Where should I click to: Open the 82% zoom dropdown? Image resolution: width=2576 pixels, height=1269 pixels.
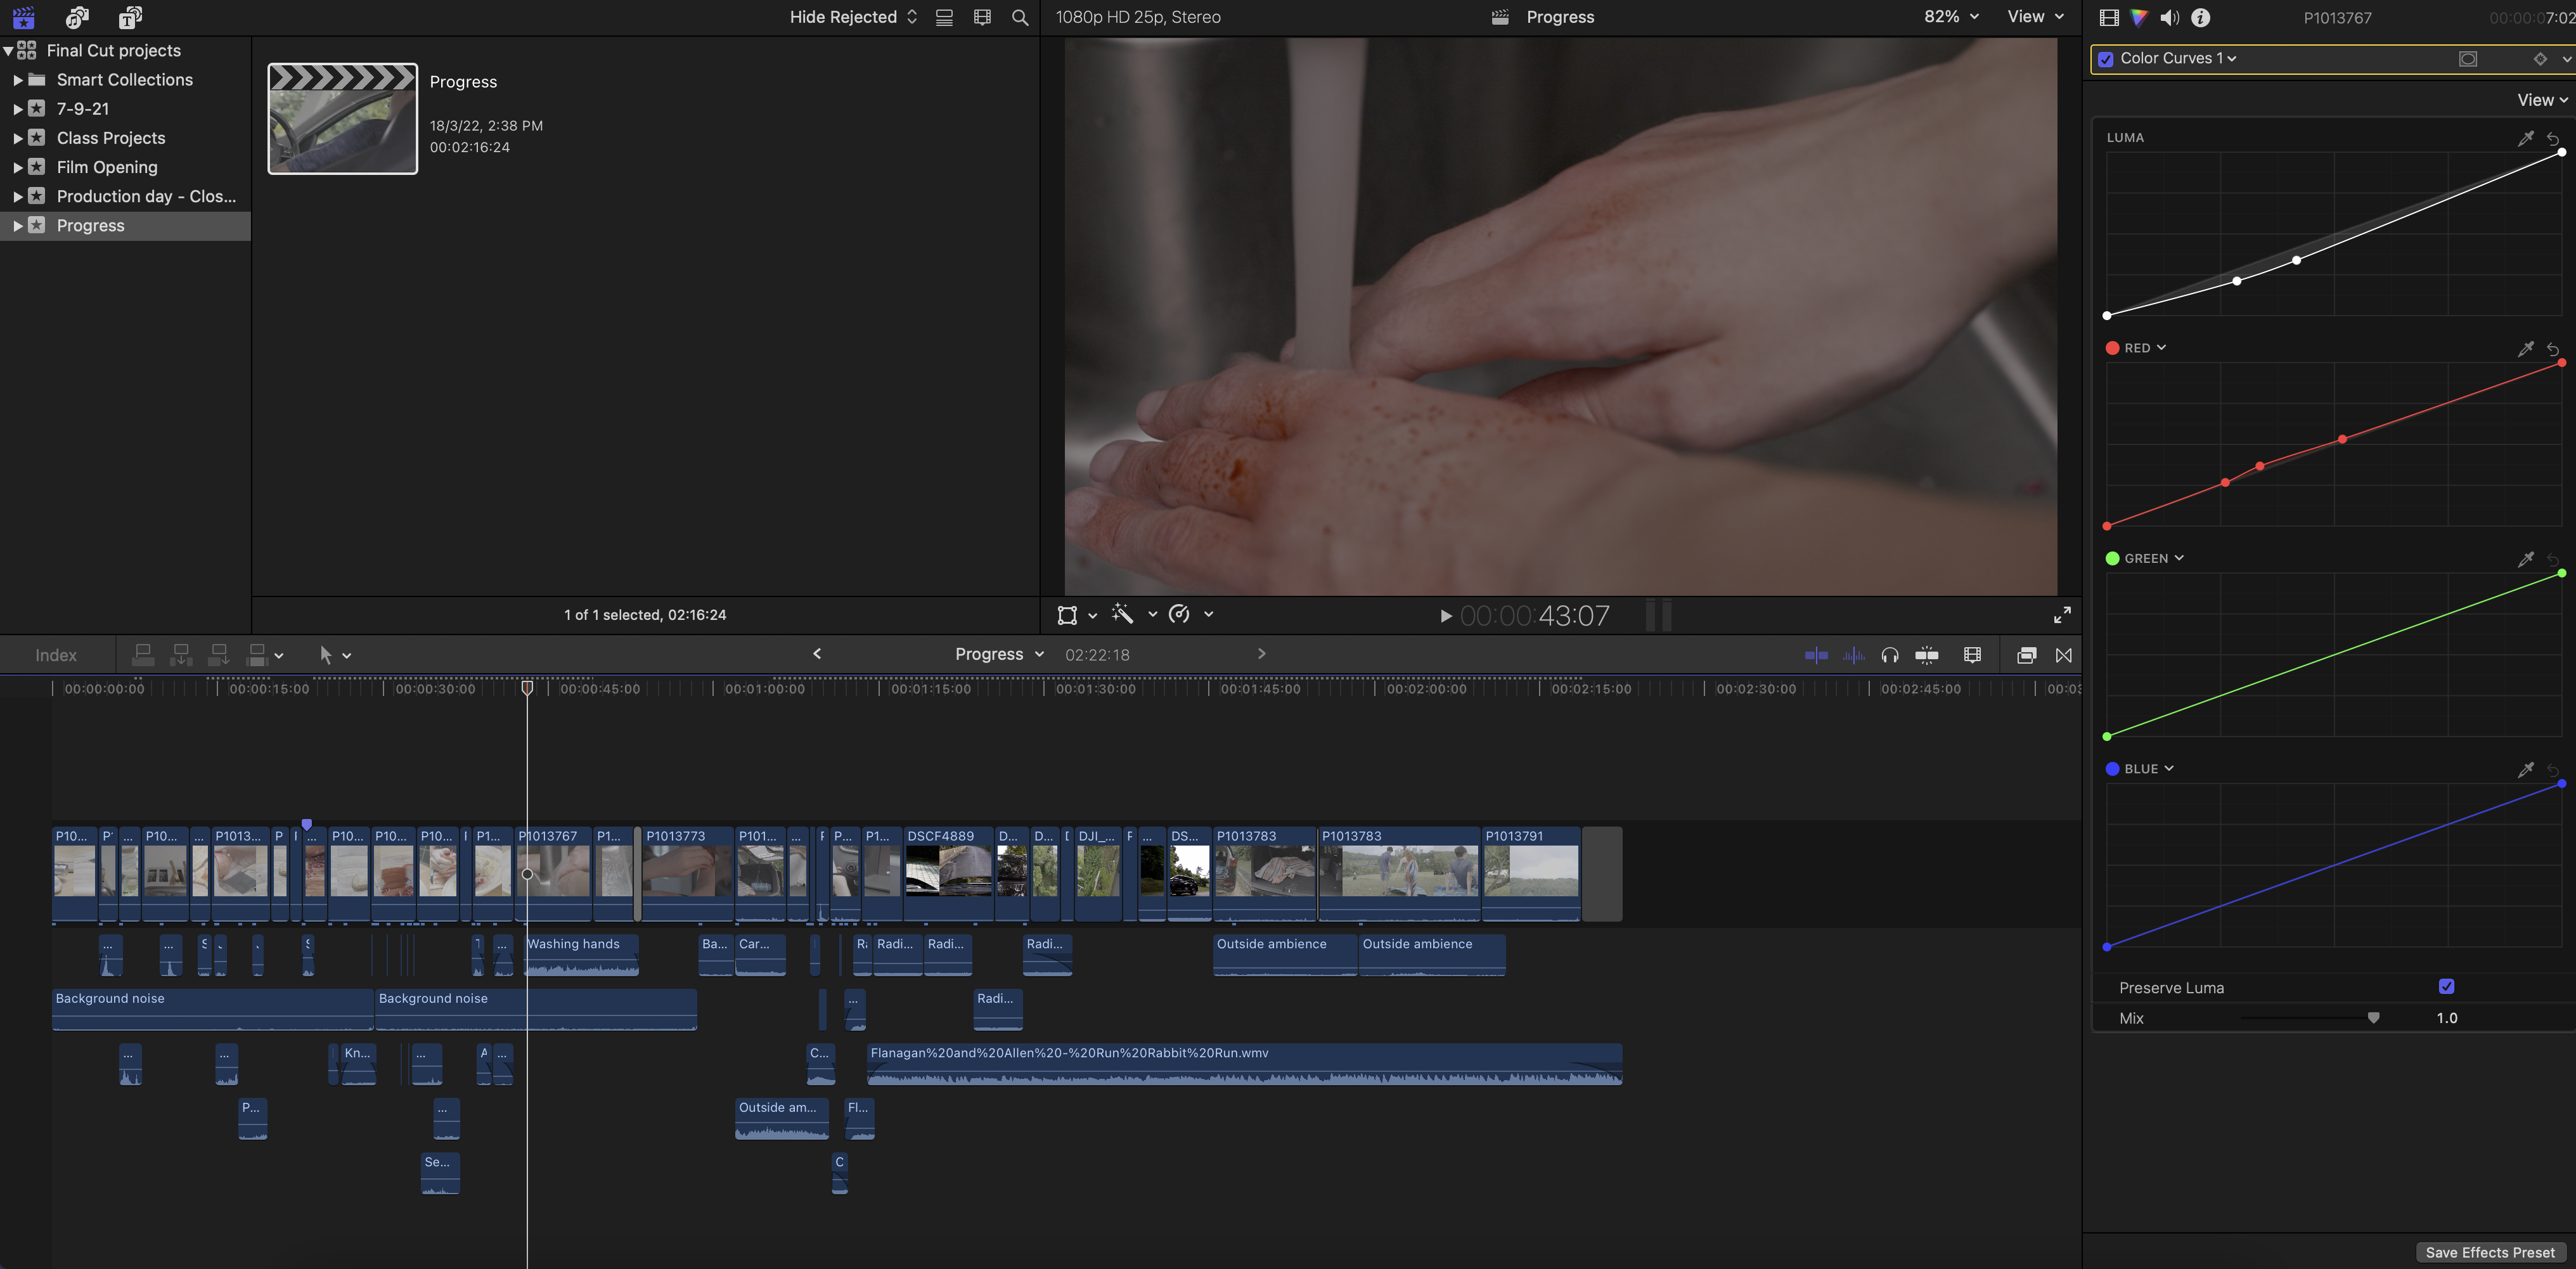click(x=1950, y=17)
